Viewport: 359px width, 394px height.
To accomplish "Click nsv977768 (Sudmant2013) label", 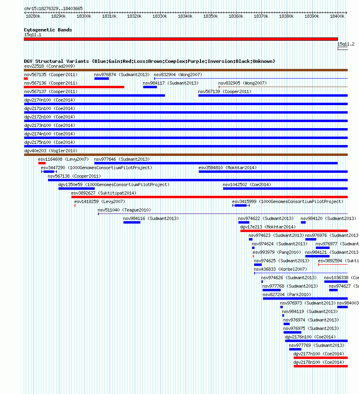I will pyautogui.click(x=290, y=286).
